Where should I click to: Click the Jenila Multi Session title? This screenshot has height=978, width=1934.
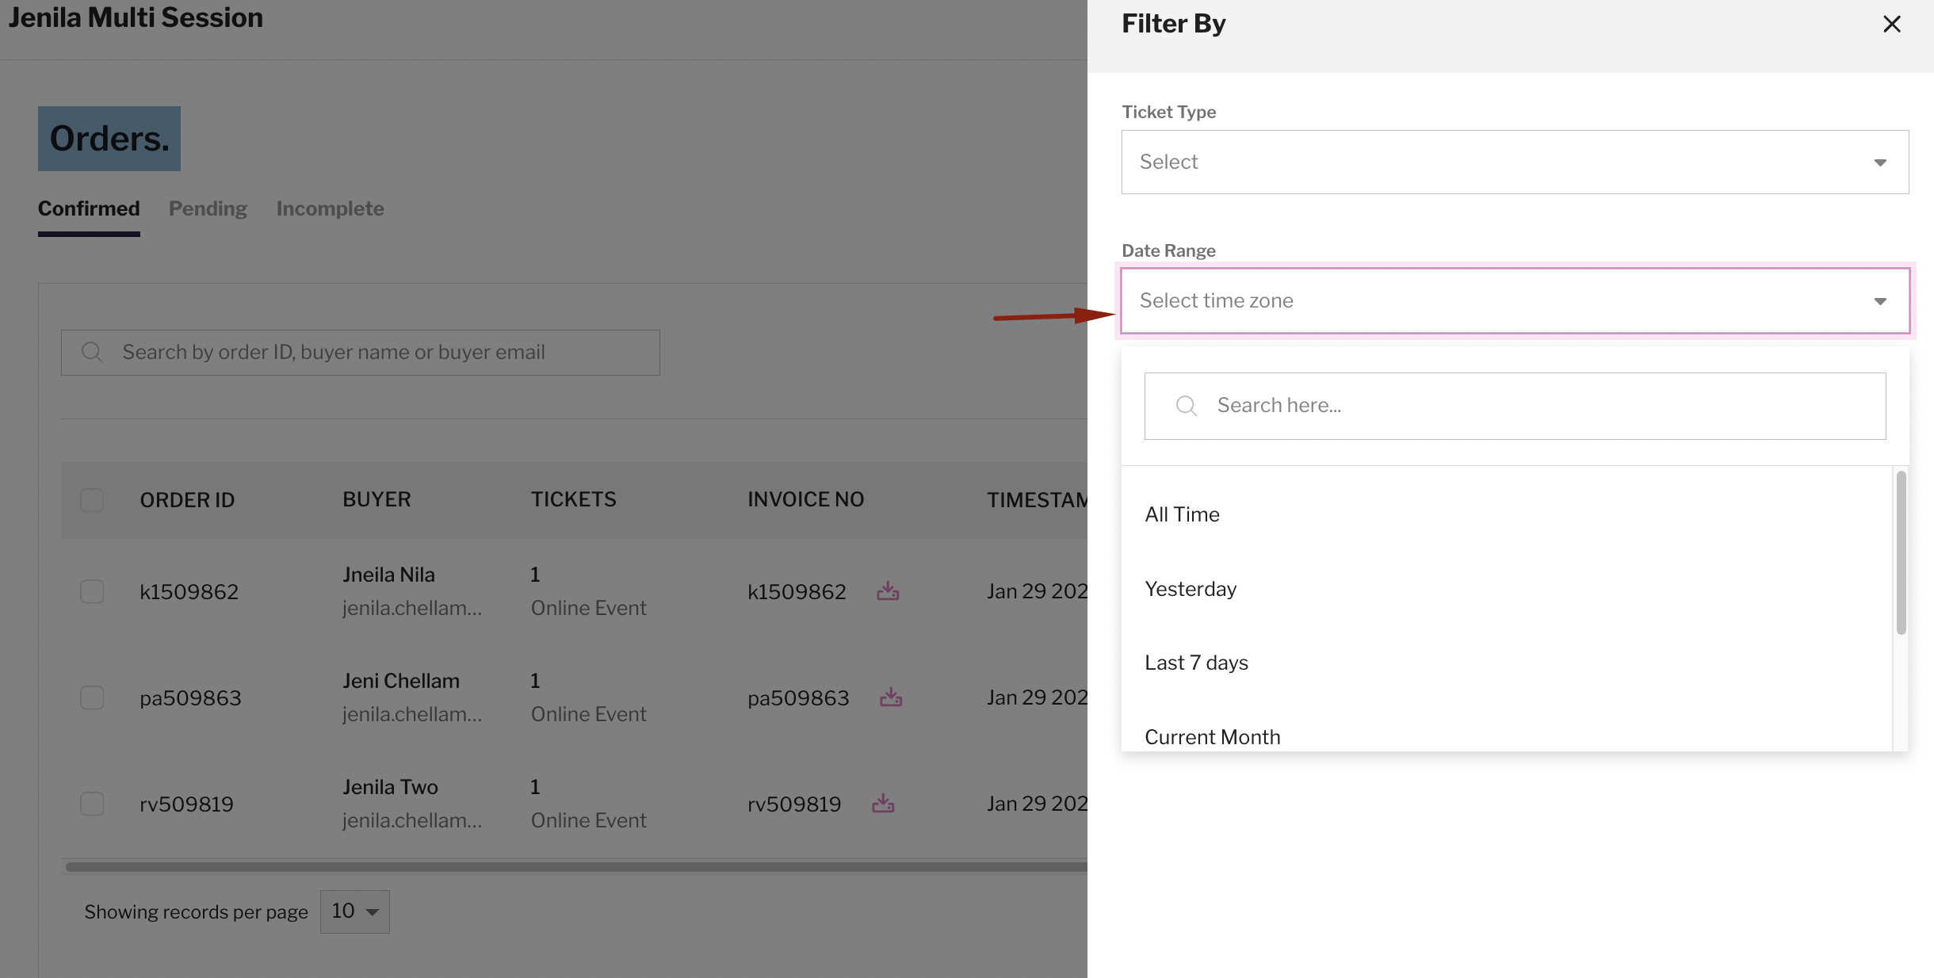(136, 17)
